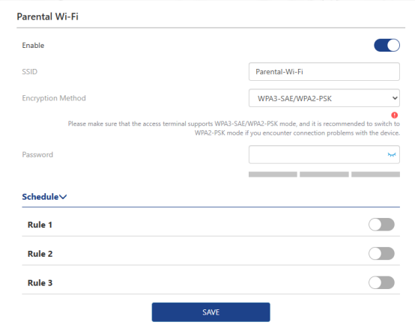Viewport: 415px width, 331px height.
Task: Turn off the Parental Wi-Fi Enable switch
Action: pyautogui.click(x=387, y=45)
